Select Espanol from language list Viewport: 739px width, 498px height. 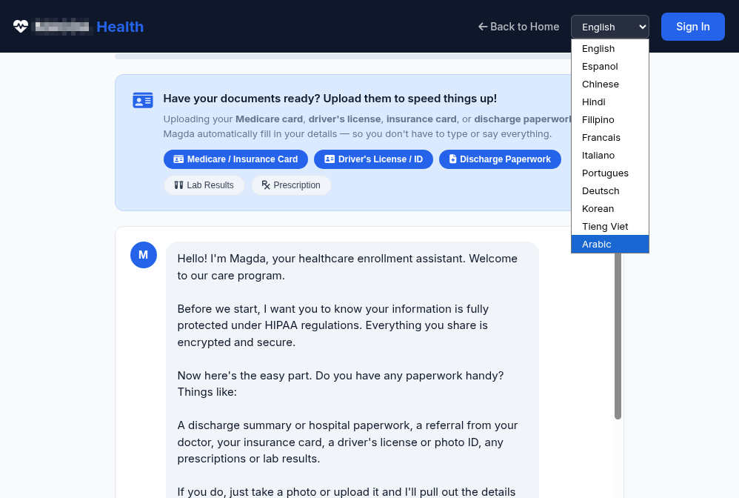[x=600, y=67]
